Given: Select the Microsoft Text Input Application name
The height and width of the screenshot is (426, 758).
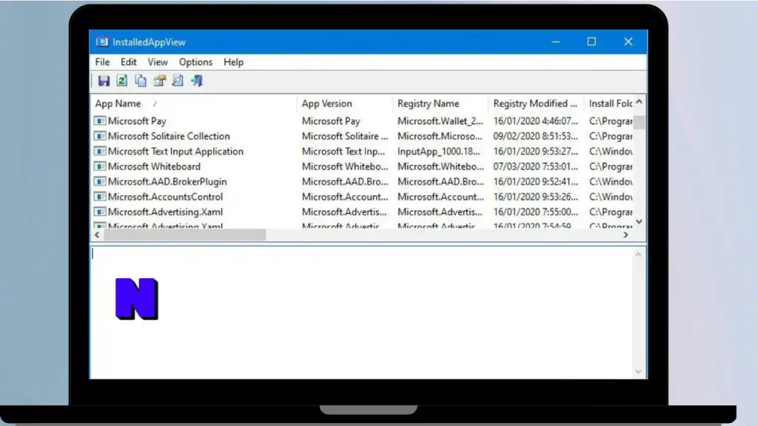Looking at the screenshot, I should pyautogui.click(x=175, y=151).
